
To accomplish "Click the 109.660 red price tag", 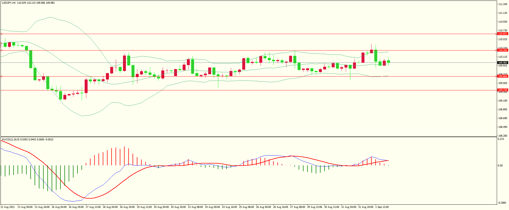I will 503,76.
